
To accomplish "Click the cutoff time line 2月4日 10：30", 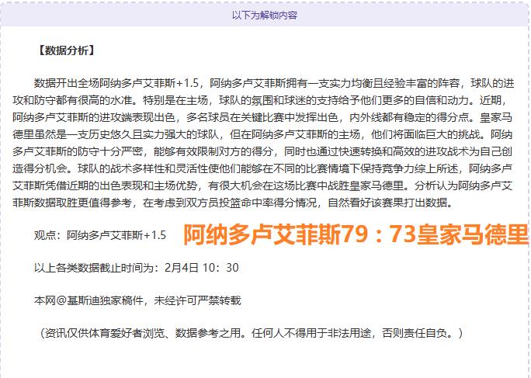I will (137, 268).
